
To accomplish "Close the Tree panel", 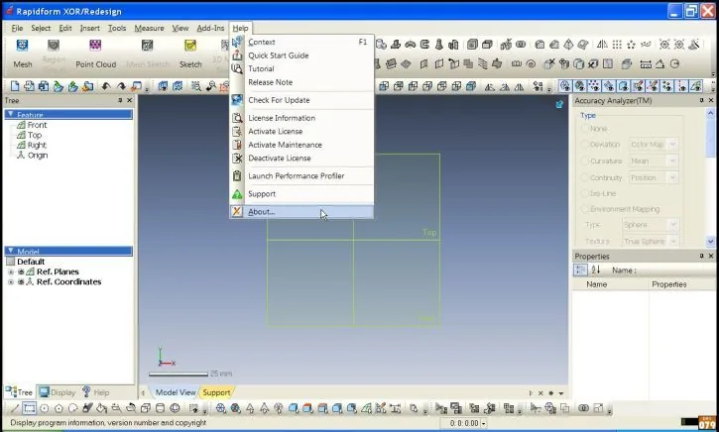I will point(129,100).
